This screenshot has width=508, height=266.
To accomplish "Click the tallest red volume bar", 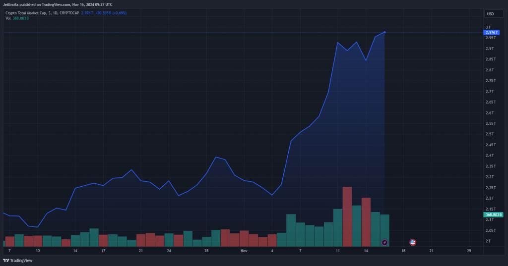I will [347, 216].
